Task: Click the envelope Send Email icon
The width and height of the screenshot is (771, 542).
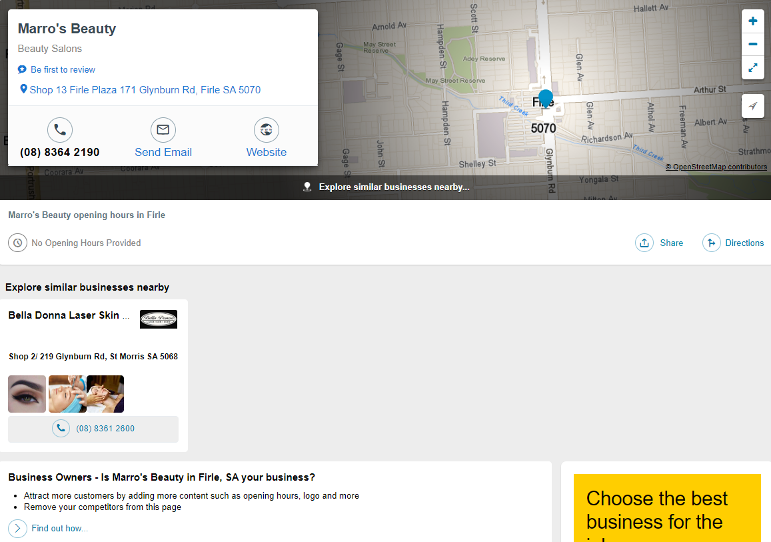Action: (x=163, y=130)
